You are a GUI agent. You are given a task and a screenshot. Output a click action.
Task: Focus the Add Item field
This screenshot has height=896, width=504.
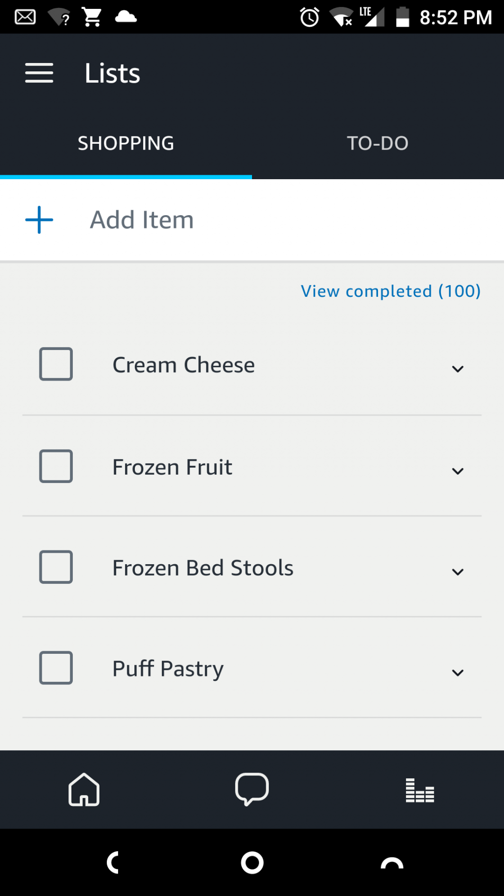click(252, 220)
